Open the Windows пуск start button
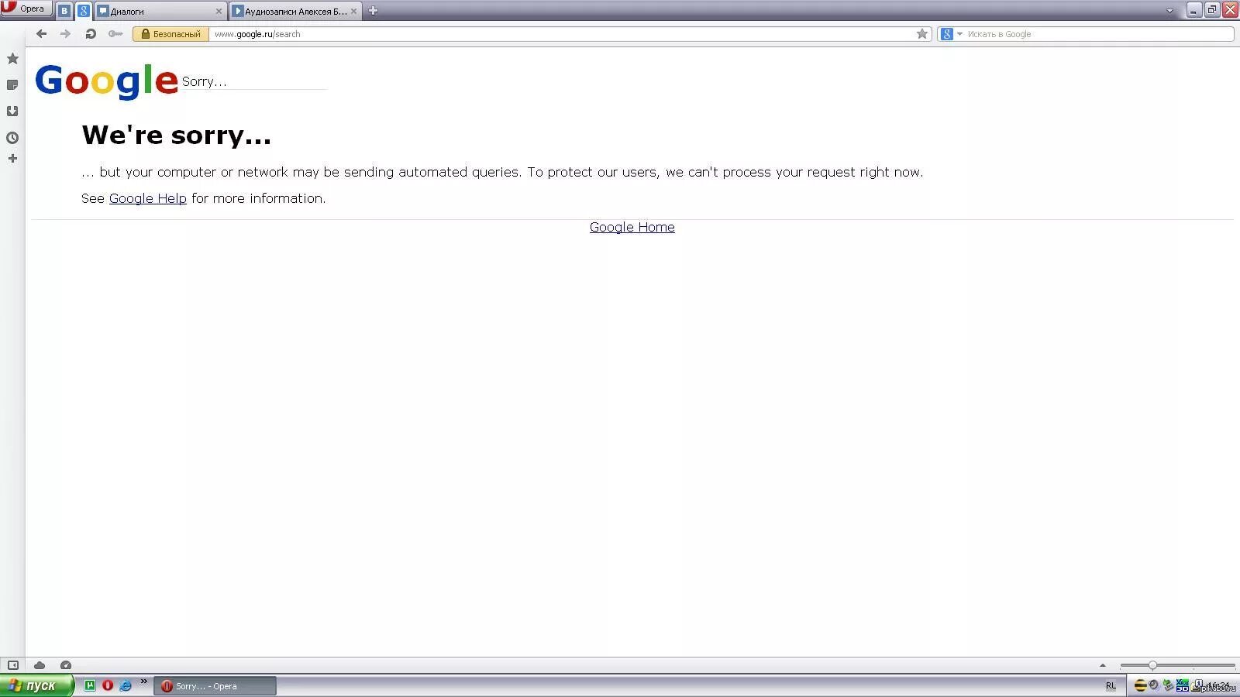1240x697 pixels. click(x=36, y=685)
